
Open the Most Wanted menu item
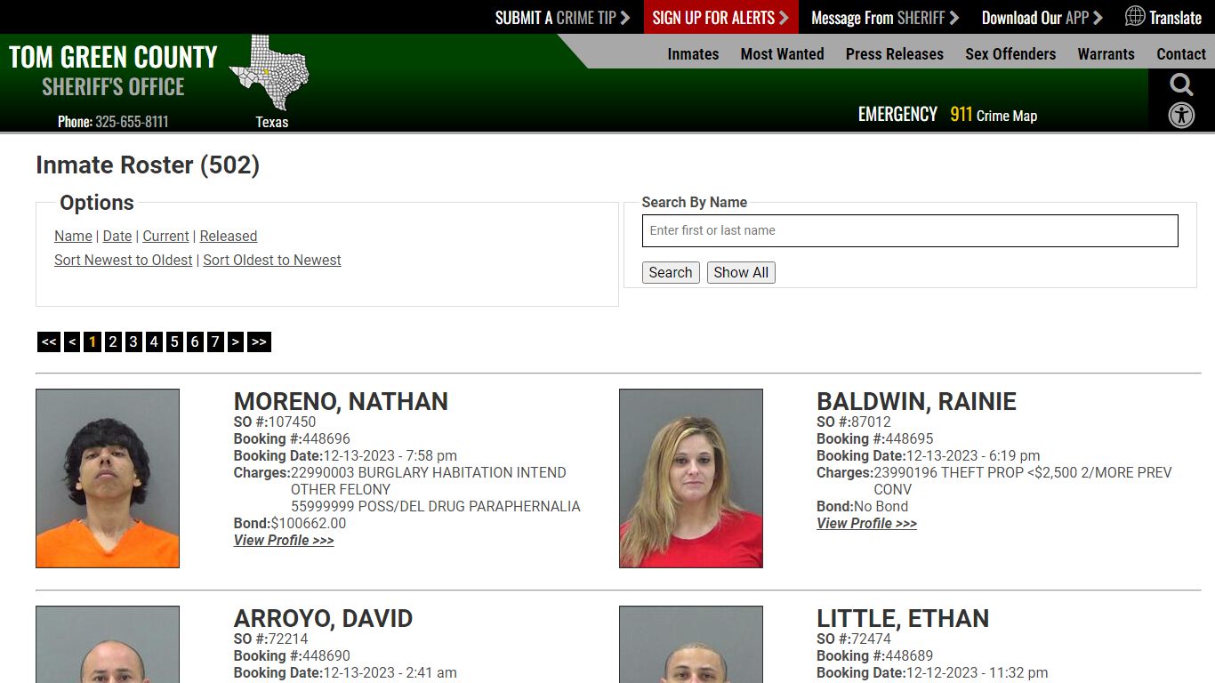782,53
